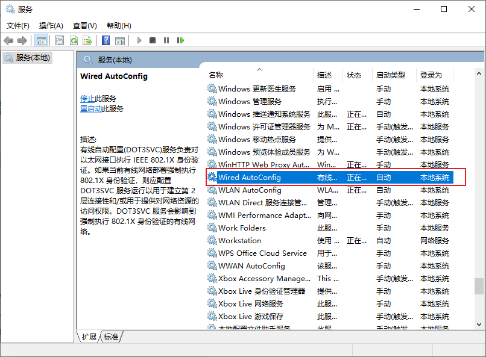Open the 操作(A) menu
The height and width of the screenshot is (357, 486).
pyautogui.click(x=51, y=26)
